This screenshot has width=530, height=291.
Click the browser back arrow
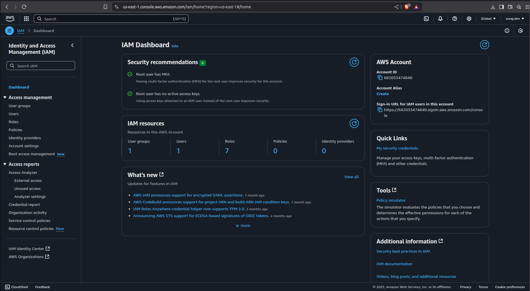pyautogui.click(x=7, y=7)
